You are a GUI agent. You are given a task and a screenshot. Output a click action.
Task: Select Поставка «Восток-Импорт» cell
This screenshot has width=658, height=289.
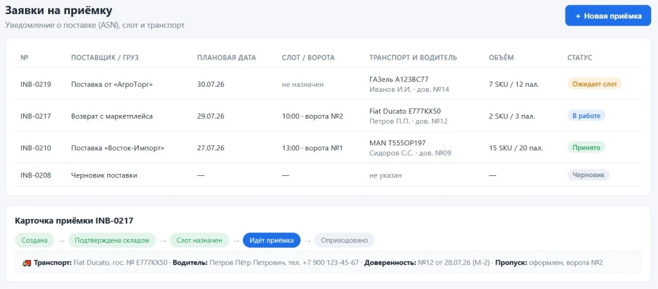[118, 148]
